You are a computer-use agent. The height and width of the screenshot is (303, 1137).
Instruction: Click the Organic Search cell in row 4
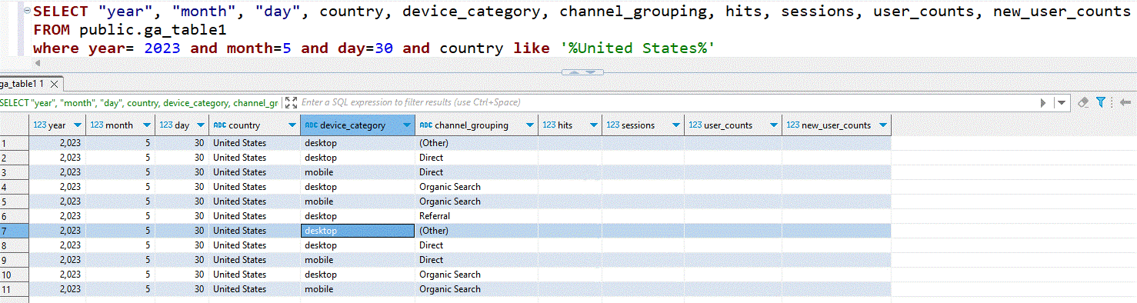(x=477, y=187)
